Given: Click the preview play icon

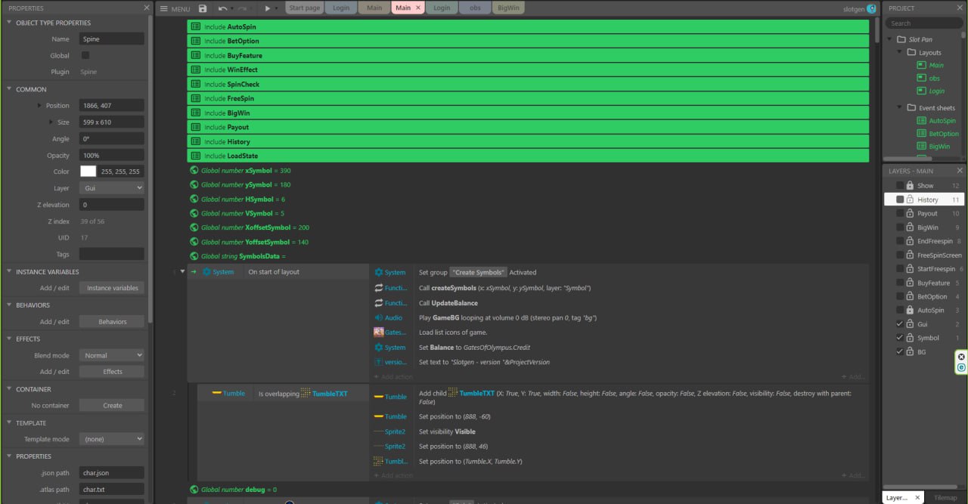Looking at the screenshot, I should (267, 8).
